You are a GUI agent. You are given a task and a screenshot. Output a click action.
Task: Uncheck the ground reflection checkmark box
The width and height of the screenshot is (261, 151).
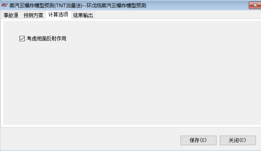click(x=22, y=39)
